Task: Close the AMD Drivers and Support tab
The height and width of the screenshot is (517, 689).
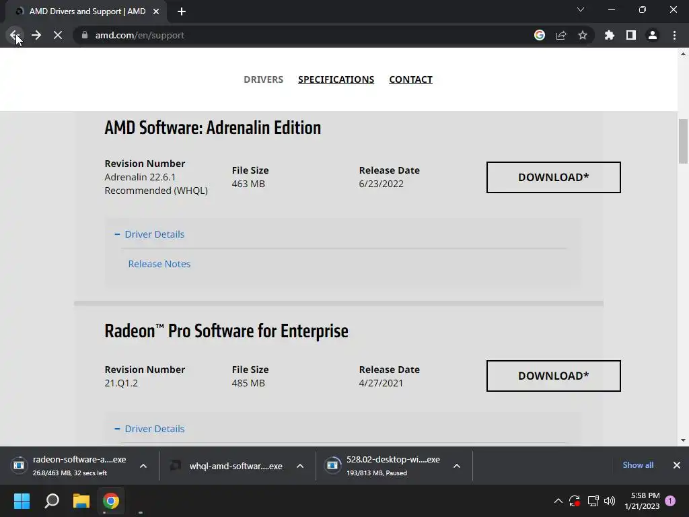Action: tap(156, 11)
